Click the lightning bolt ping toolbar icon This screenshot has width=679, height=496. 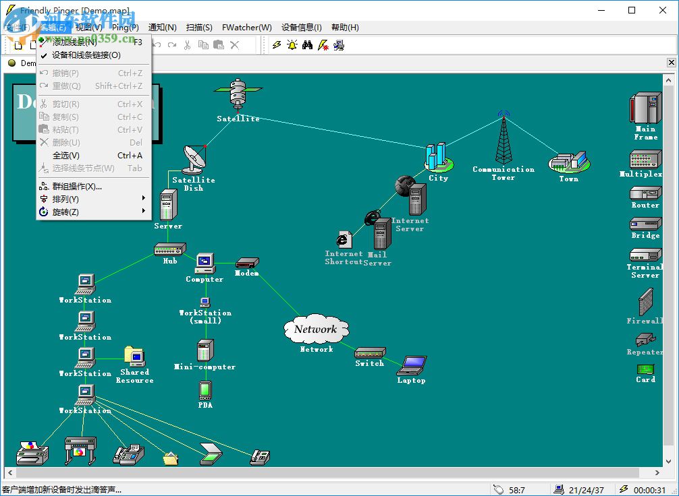[x=277, y=45]
